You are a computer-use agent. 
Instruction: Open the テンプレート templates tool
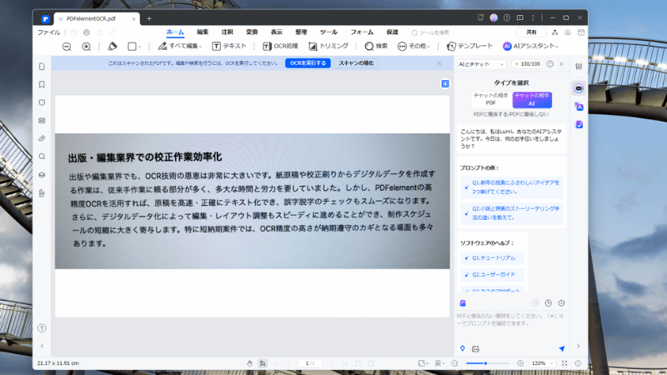coord(469,47)
